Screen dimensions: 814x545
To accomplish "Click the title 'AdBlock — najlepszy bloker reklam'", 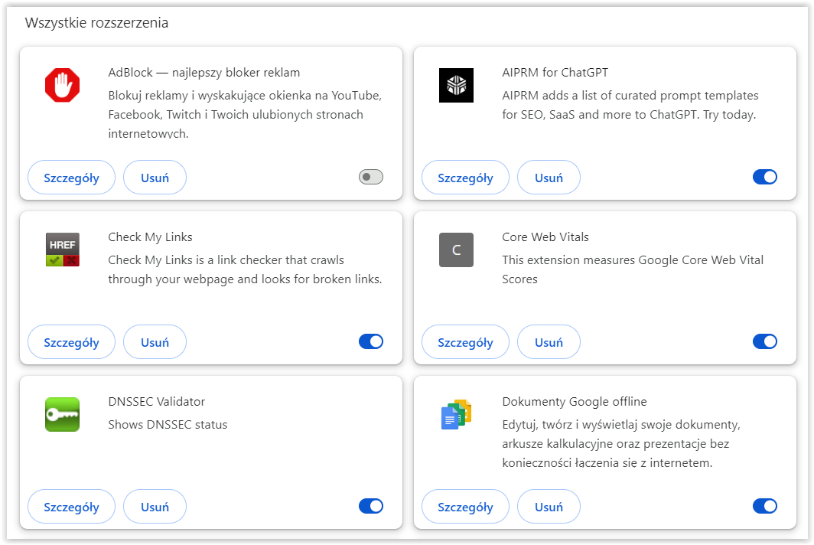I will pos(204,73).
